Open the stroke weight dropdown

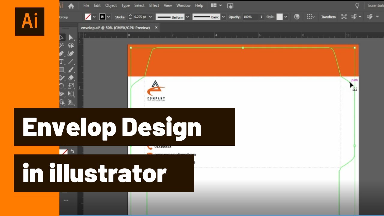click(x=150, y=17)
